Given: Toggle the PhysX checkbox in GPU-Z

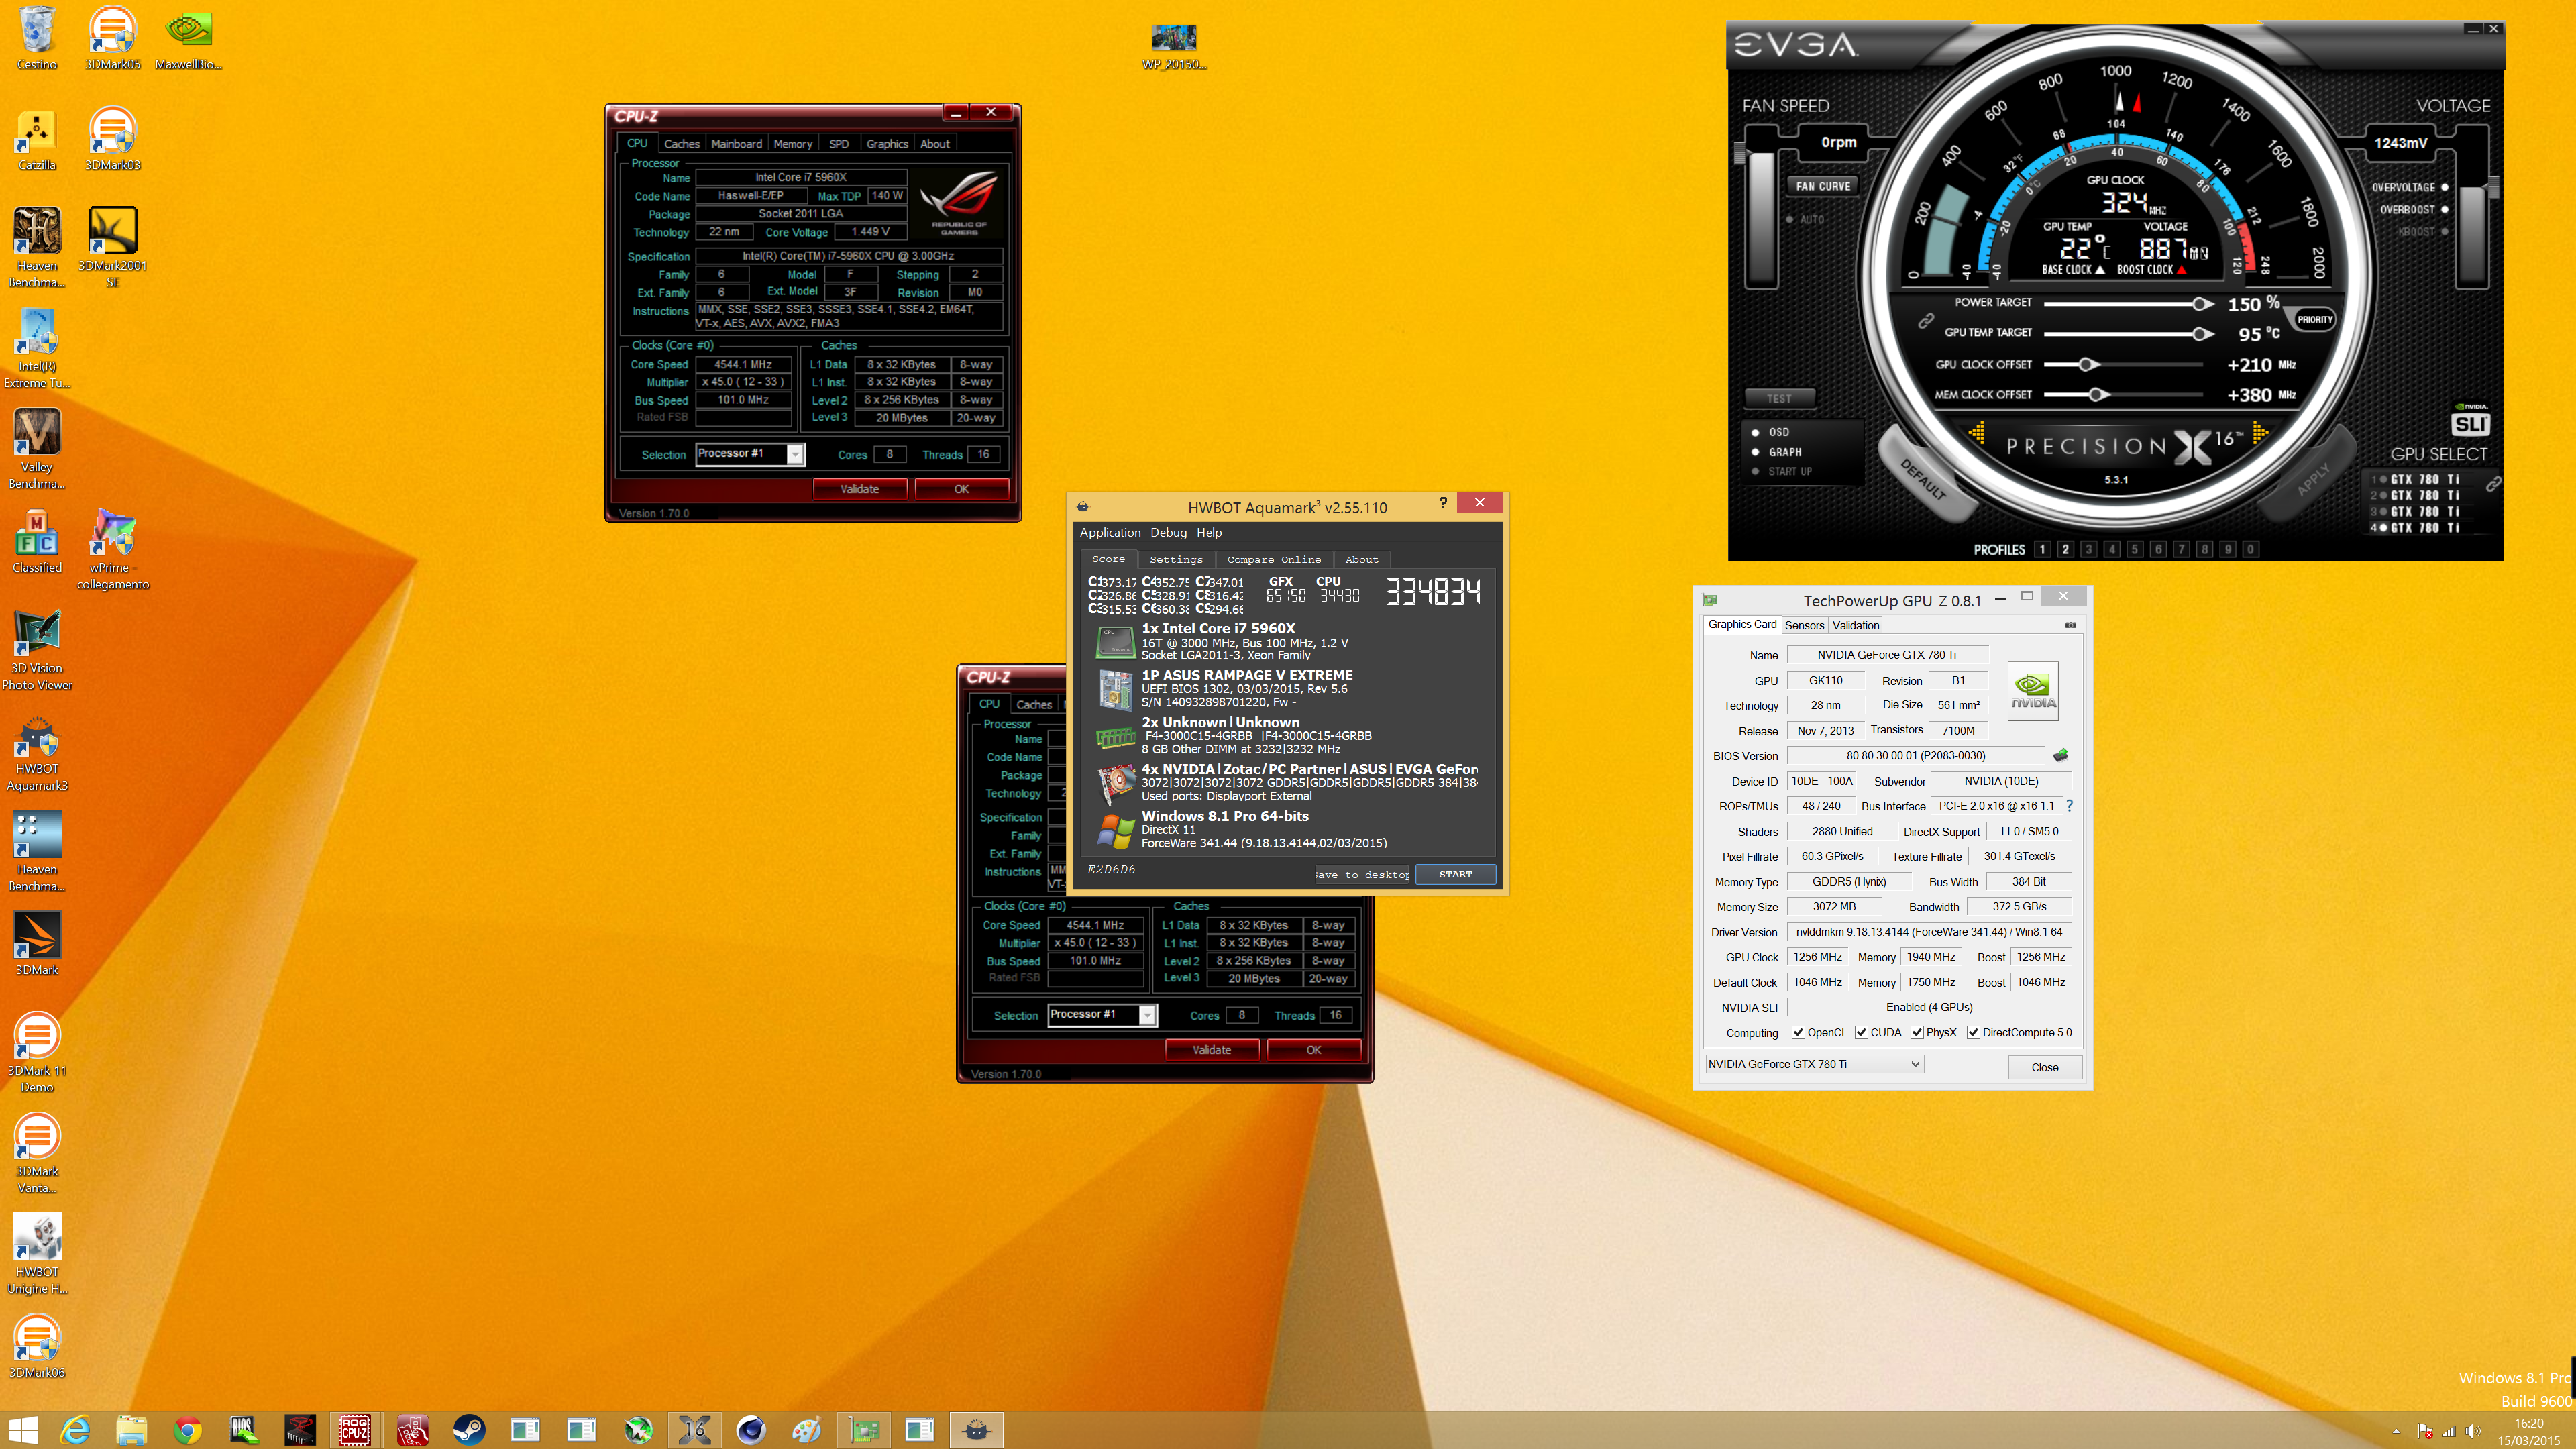Looking at the screenshot, I should click(x=1917, y=1033).
